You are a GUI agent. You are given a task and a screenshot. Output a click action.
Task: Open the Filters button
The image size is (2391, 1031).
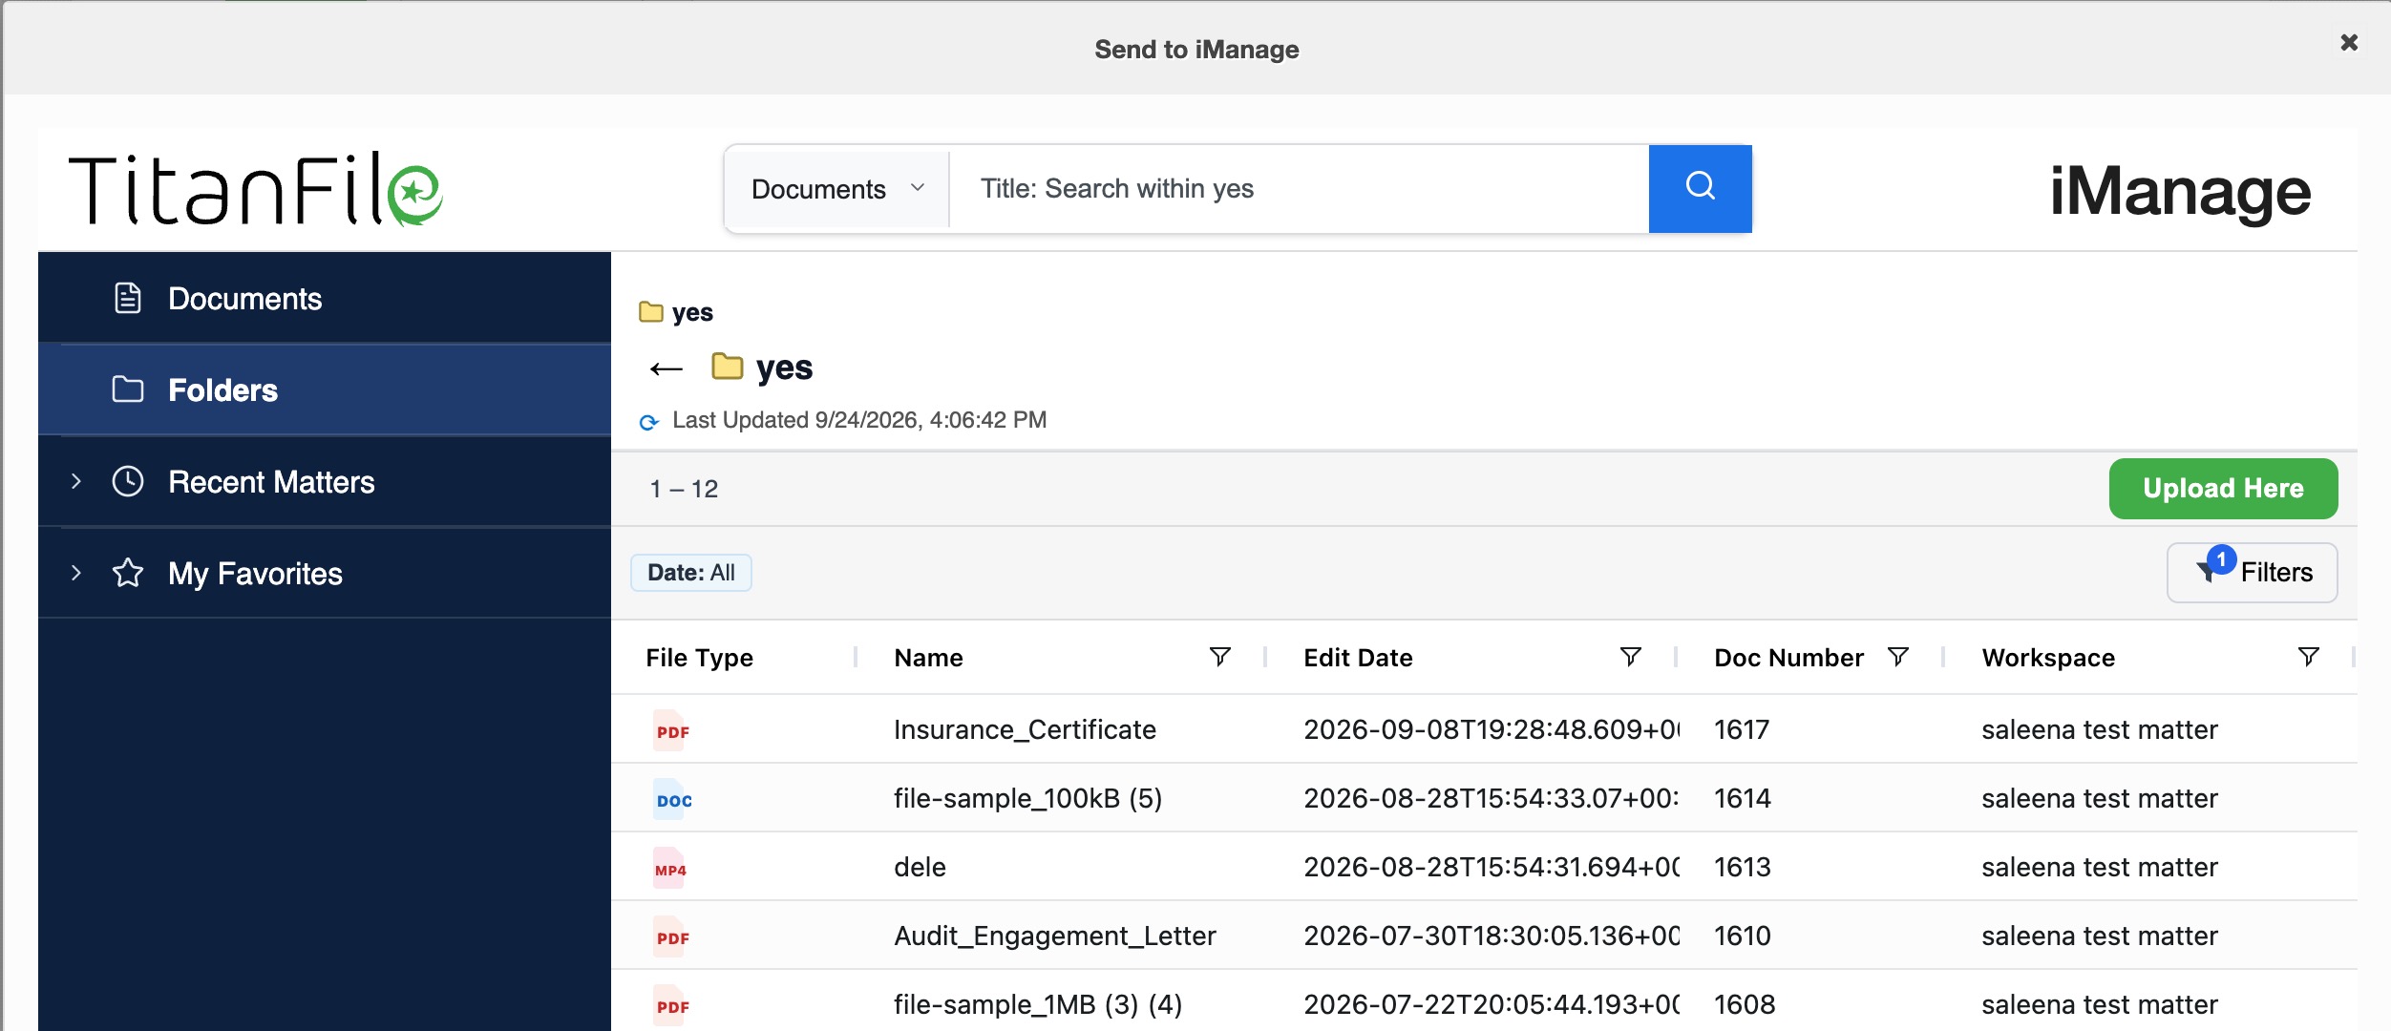2252,573
